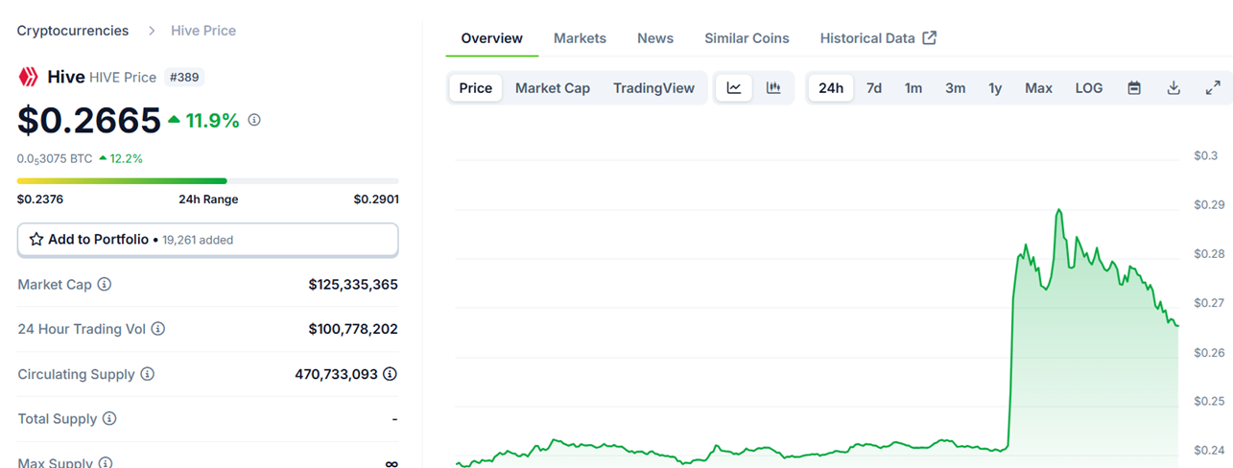
Task: Open the Markets tab
Action: click(580, 38)
